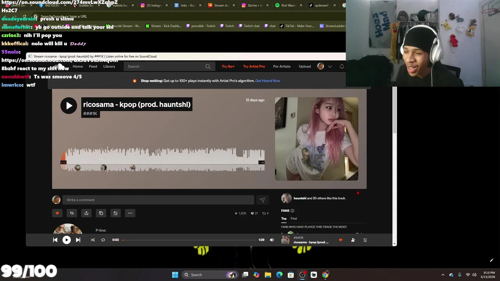Repost the track using the repost icon
Screen dimensions: 500x281
click(72, 213)
